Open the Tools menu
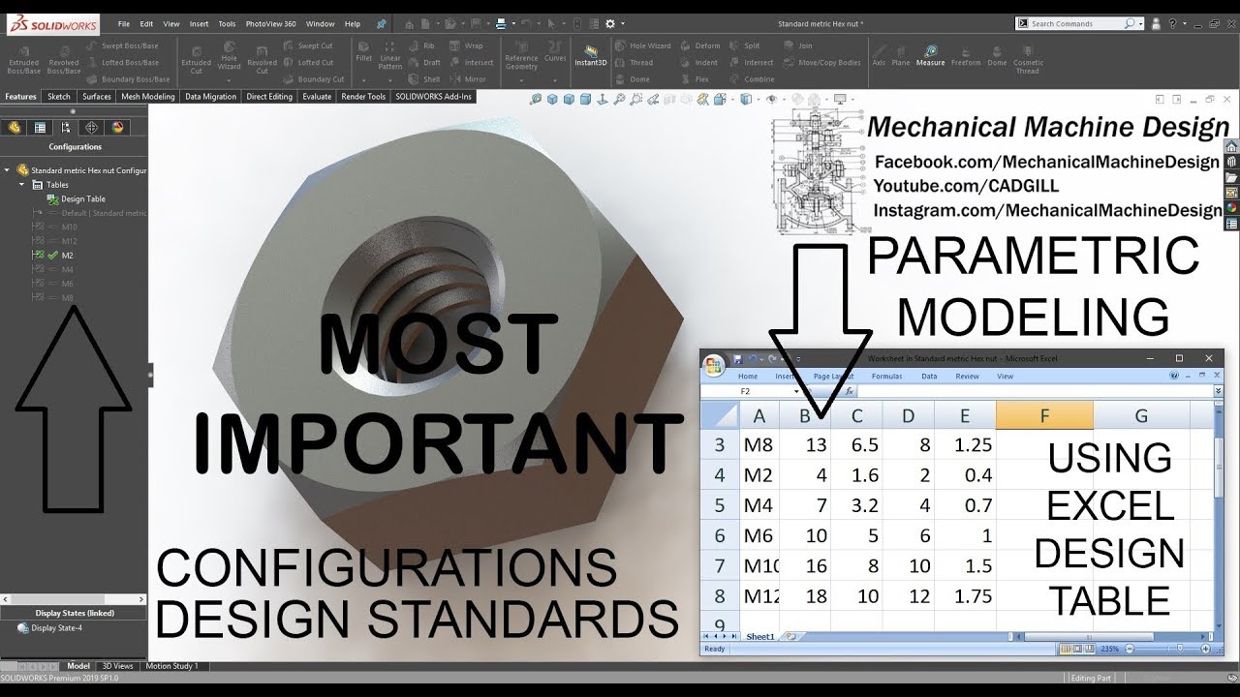The image size is (1240, 697). pyautogui.click(x=227, y=23)
